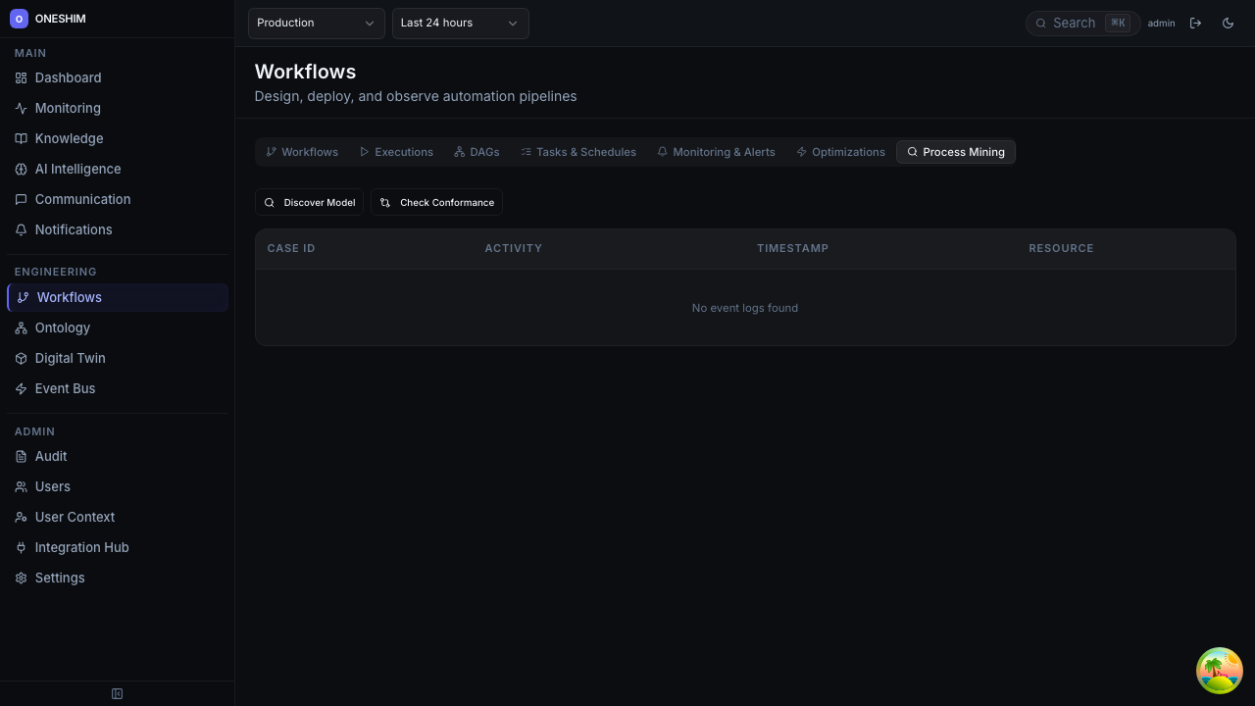This screenshot has width=1255, height=706.
Task: Click the search magnifier in the top bar
Action: tap(1041, 23)
